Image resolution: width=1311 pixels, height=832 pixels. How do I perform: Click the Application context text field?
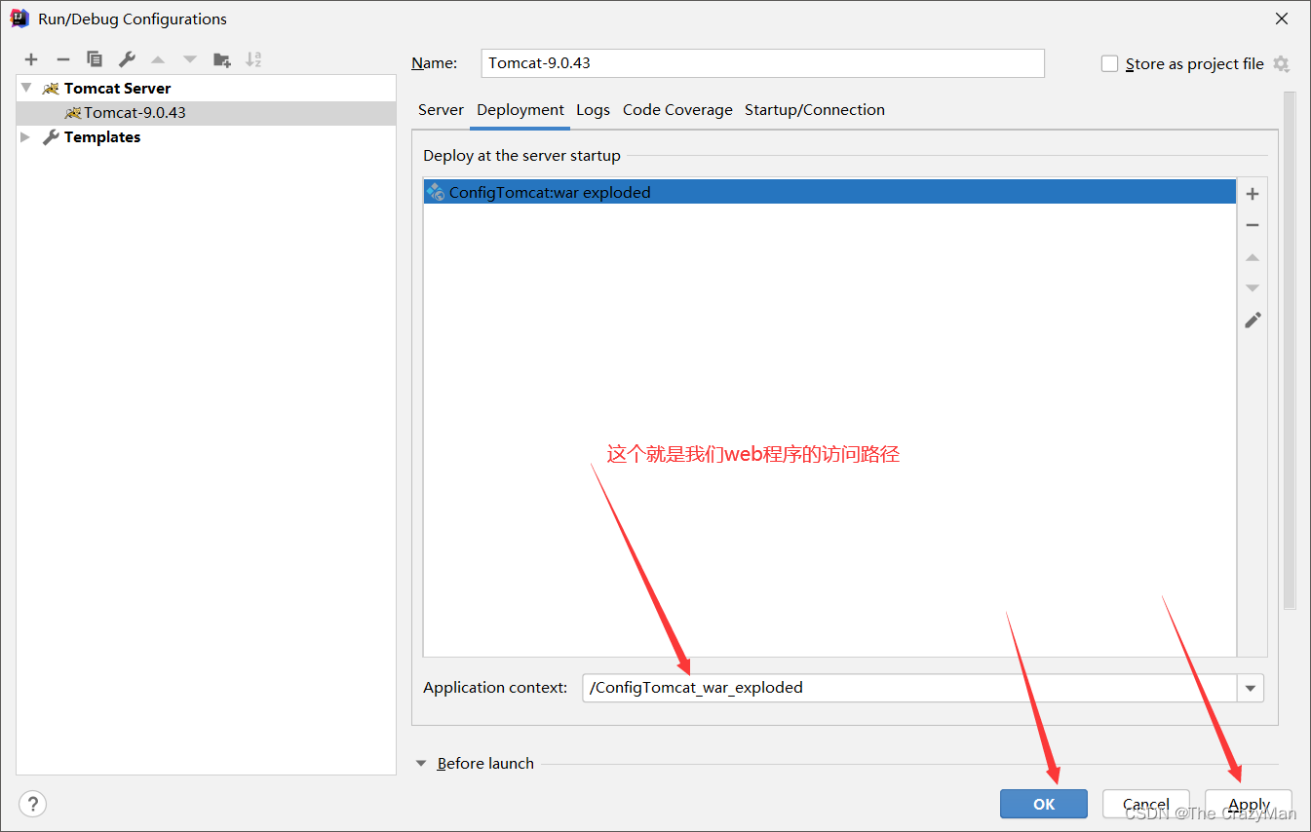click(909, 688)
